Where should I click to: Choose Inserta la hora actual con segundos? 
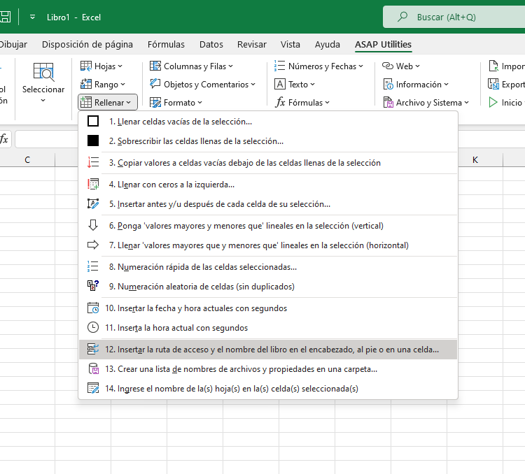pos(268,328)
